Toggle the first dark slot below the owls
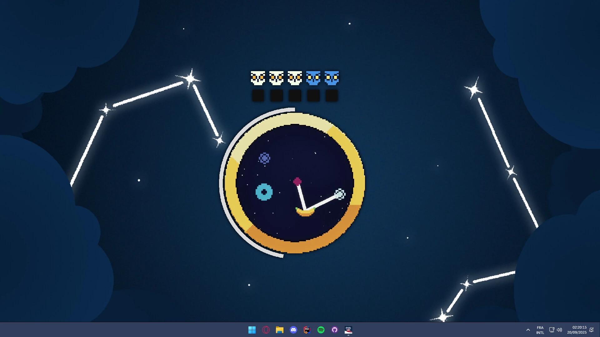The image size is (600, 337). click(258, 95)
